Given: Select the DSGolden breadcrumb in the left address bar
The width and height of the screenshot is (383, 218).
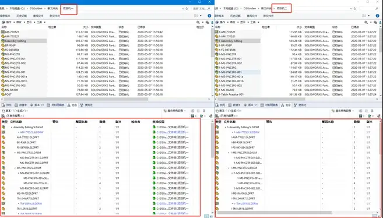Looking at the screenshot, I should (36, 9).
